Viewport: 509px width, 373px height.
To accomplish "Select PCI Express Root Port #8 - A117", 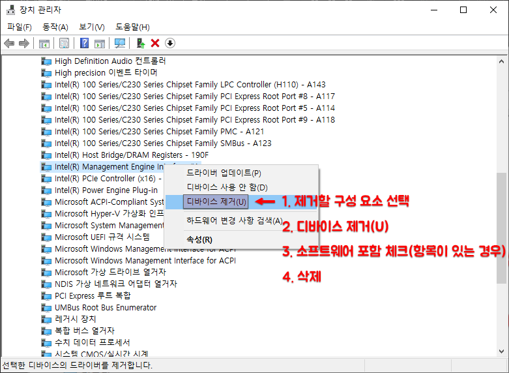I will click(x=195, y=96).
